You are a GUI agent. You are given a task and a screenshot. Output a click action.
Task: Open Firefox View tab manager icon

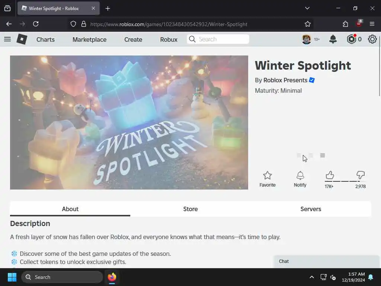pyautogui.click(x=7, y=9)
